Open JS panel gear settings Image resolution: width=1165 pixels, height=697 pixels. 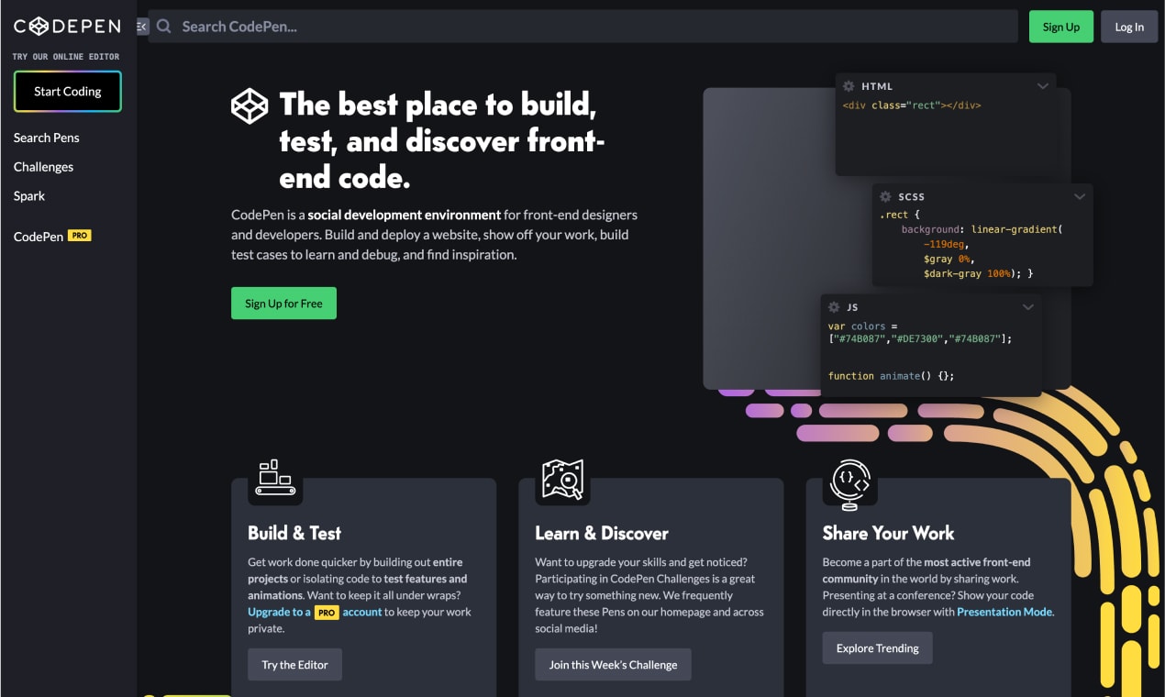point(834,307)
